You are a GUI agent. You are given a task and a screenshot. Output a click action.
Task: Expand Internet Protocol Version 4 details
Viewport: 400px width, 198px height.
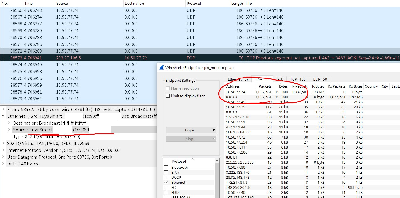(x=3, y=150)
